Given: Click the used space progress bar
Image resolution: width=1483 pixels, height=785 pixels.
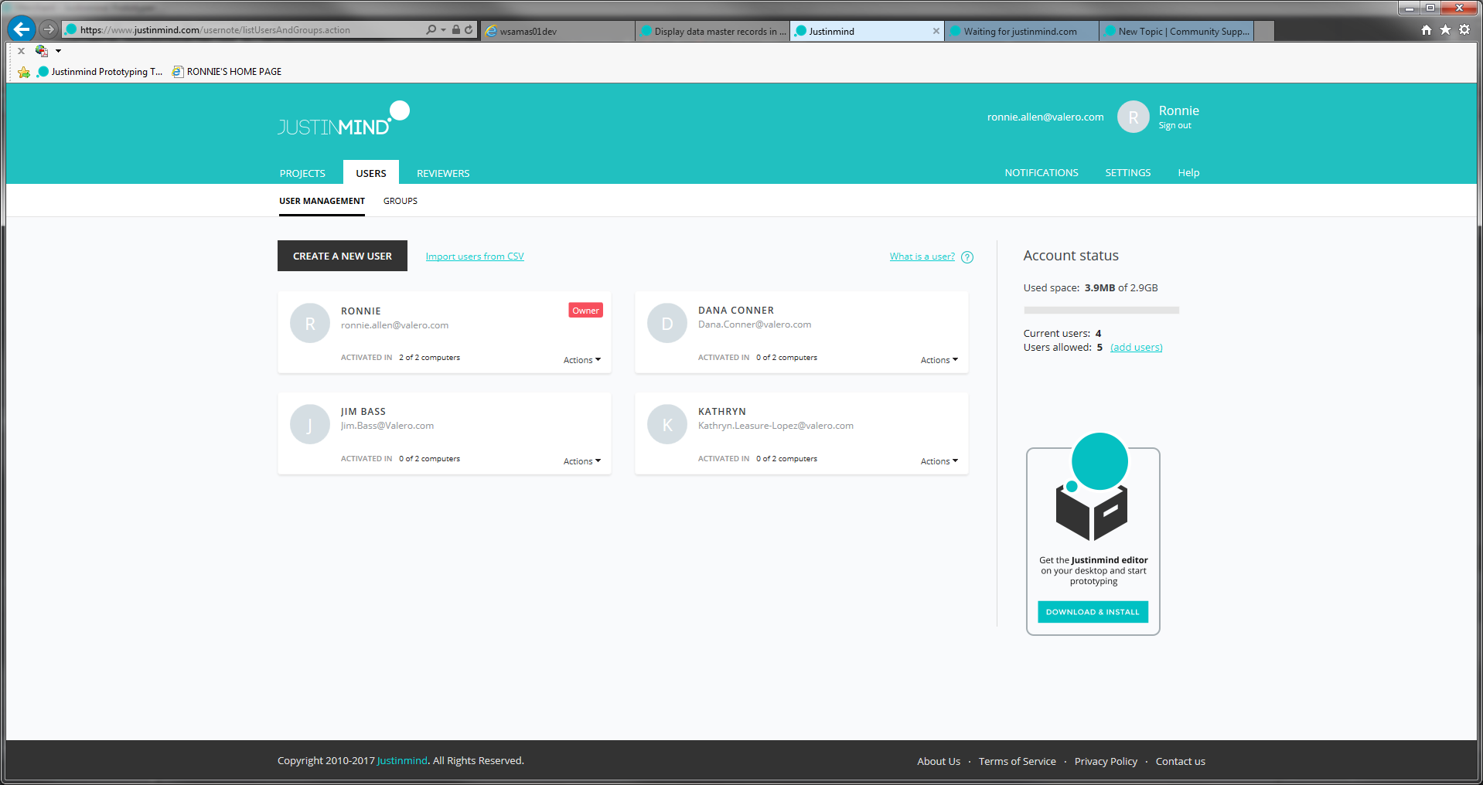Looking at the screenshot, I should point(1100,311).
